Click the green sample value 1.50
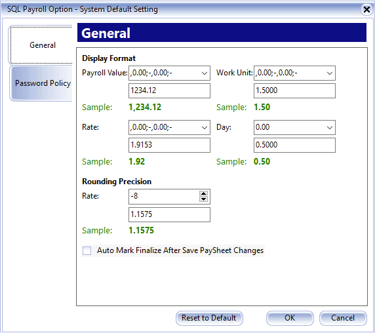This screenshot has width=375, height=333. coord(262,107)
